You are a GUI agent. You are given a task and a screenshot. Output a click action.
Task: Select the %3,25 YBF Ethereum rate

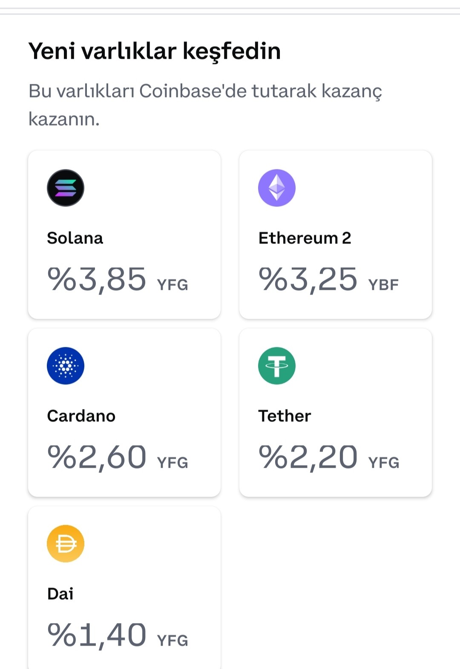pos(329,280)
